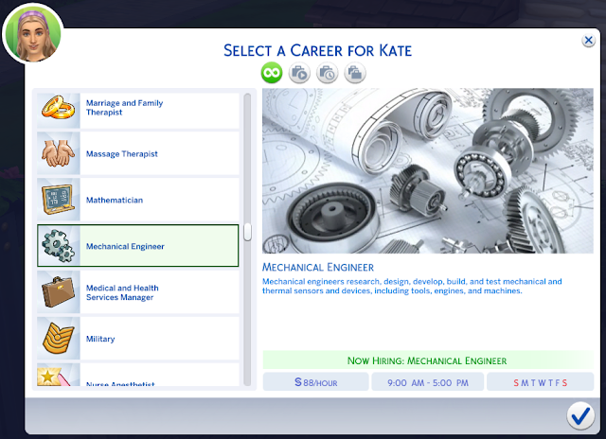Click the career list scrollbar handle
Screen dimensions: 606x439
pyautogui.click(x=247, y=232)
